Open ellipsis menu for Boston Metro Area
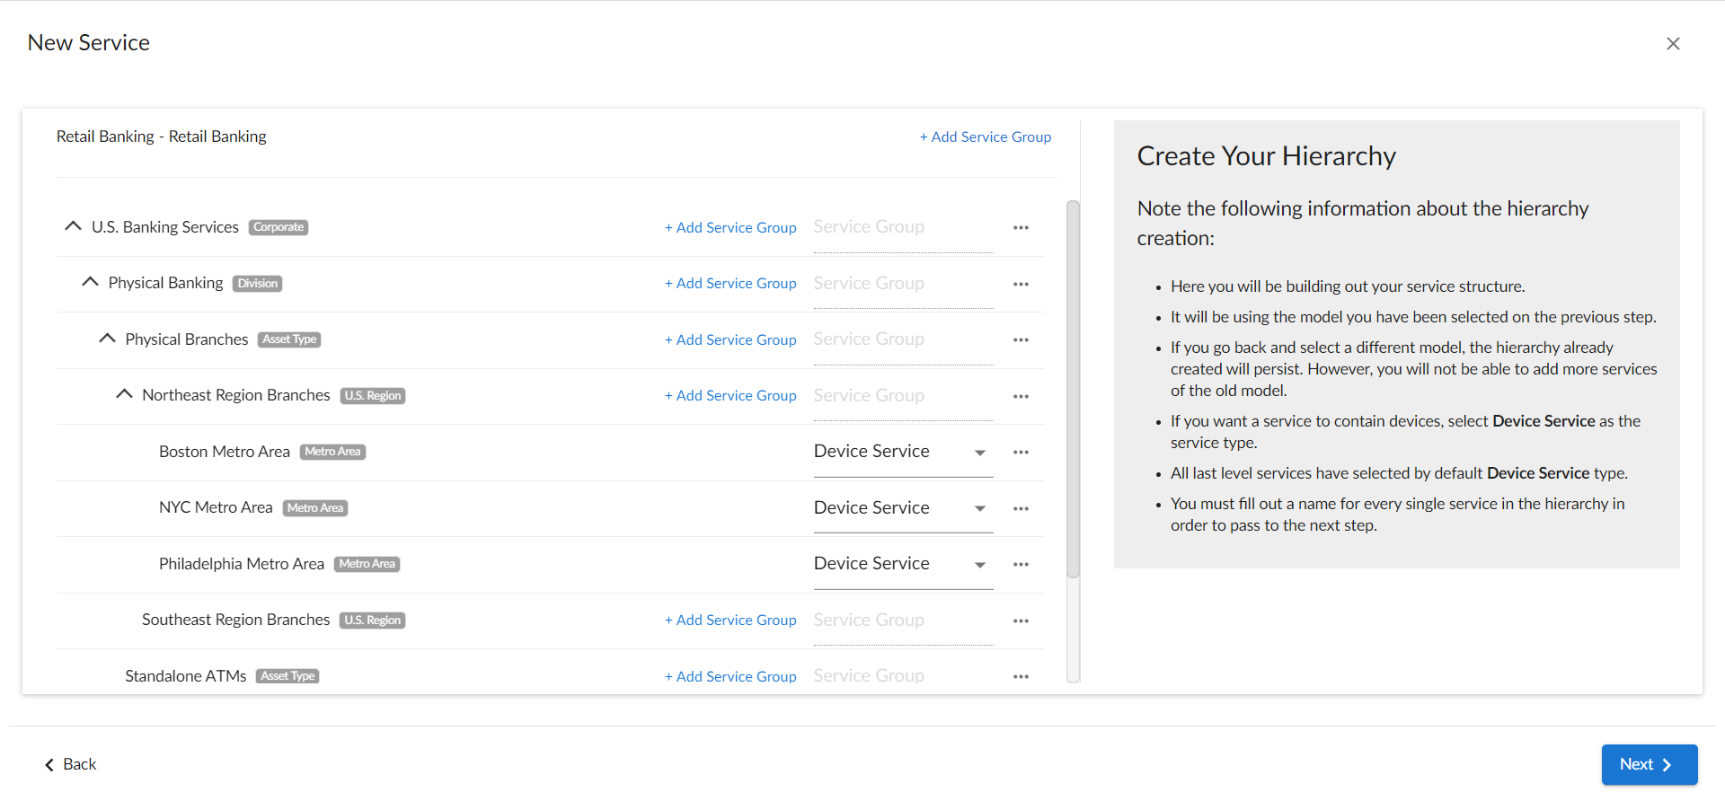This screenshot has height=810, width=1725. click(1021, 453)
